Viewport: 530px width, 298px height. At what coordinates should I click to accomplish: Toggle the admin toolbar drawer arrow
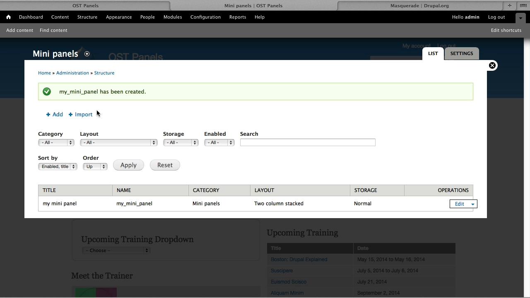point(520,17)
